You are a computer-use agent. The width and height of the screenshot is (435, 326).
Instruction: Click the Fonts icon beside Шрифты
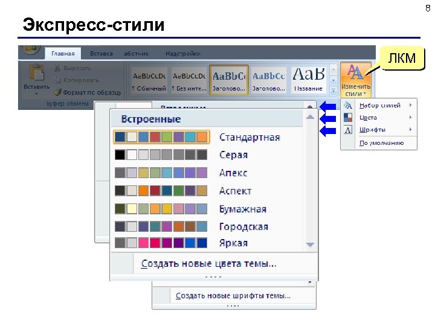click(x=348, y=129)
